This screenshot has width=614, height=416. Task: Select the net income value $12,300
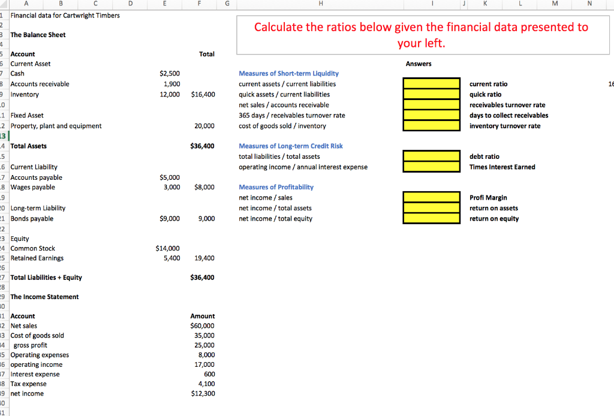tap(202, 393)
